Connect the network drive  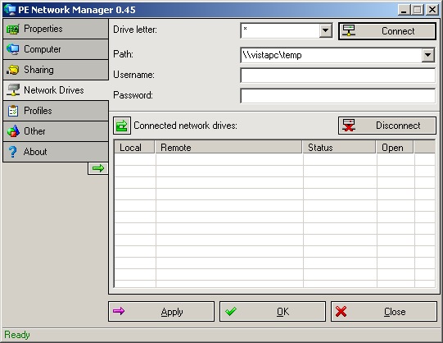[x=387, y=31]
